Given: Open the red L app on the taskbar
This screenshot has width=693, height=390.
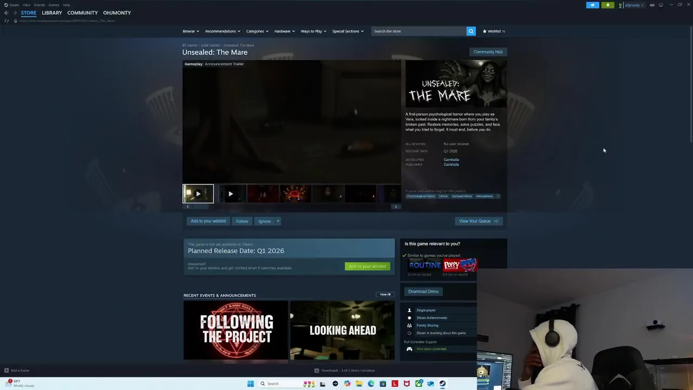Looking at the screenshot, I should [395, 383].
